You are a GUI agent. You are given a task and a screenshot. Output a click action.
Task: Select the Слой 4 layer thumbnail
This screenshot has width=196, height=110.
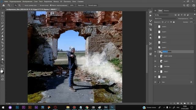[x=159, y=37]
